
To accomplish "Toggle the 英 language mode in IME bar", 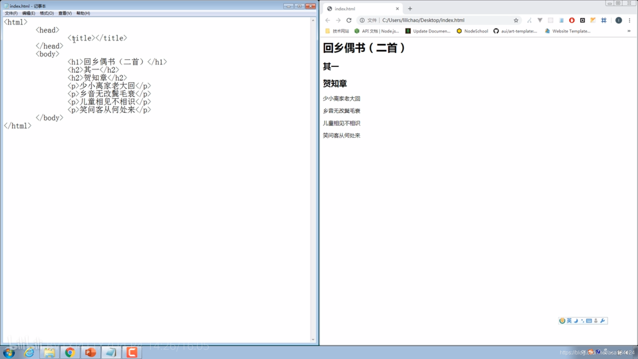I will click(569, 320).
